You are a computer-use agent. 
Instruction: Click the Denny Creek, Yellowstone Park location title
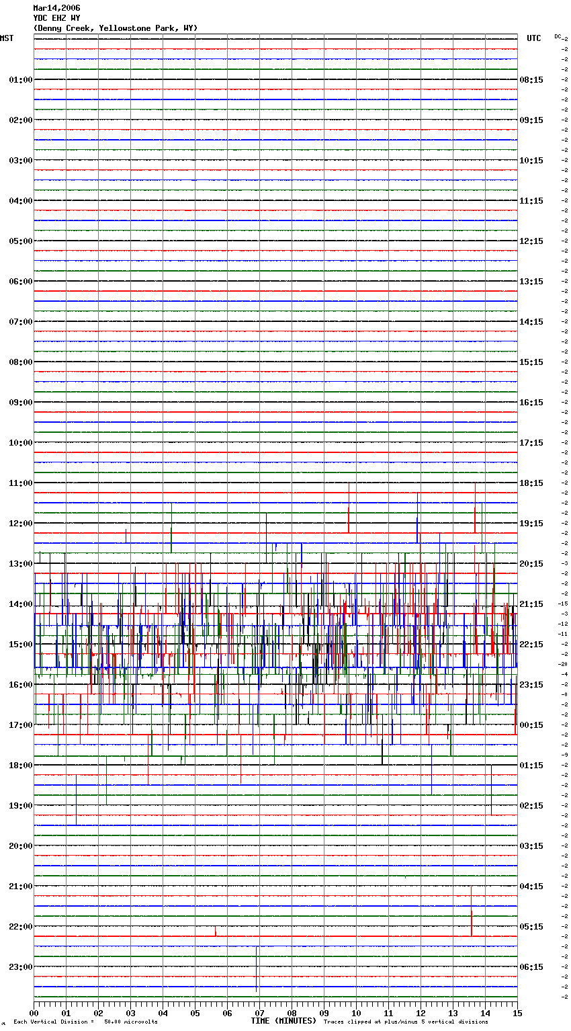pos(116,28)
